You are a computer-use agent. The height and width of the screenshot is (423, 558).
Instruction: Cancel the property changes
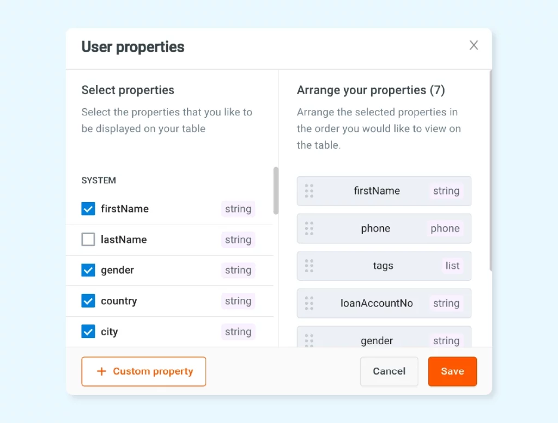pyautogui.click(x=389, y=371)
